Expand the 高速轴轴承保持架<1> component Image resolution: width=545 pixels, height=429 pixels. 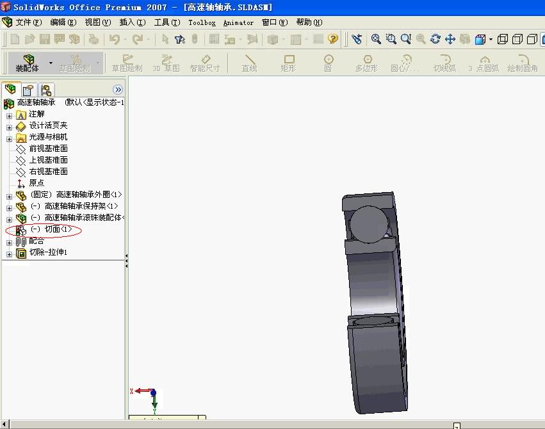coord(10,208)
